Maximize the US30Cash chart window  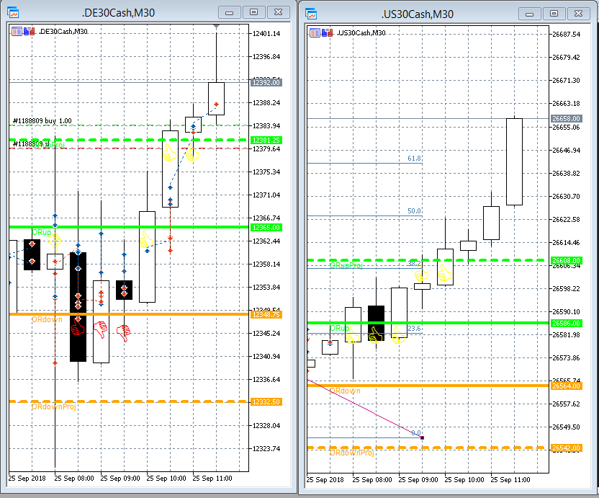pyautogui.click(x=554, y=14)
